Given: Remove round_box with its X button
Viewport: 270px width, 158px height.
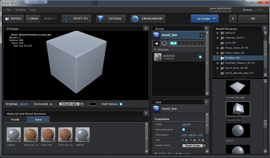Looking at the screenshot, I should click(201, 35).
